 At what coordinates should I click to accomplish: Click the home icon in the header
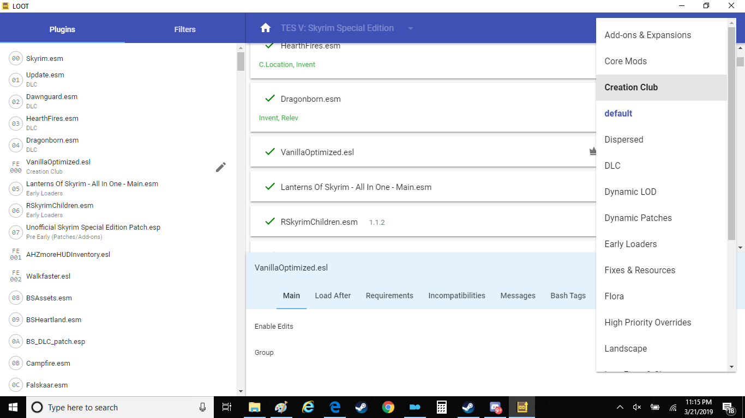click(x=266, y=28)
